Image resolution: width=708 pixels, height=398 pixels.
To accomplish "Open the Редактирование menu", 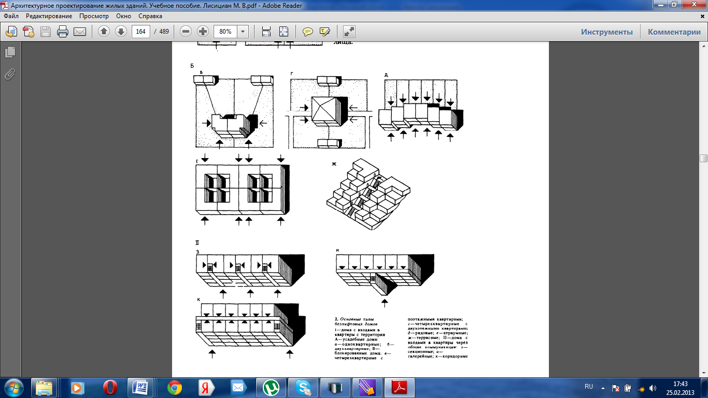I will (x=49, y=16).
